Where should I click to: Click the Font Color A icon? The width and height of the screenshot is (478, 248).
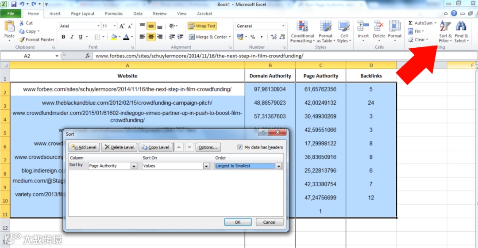[x=126, y=37]
